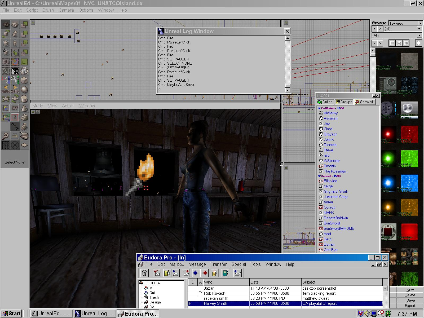
Task: Open the Actors menu in the 3D viewport
Action: click(x=68, y=106)
